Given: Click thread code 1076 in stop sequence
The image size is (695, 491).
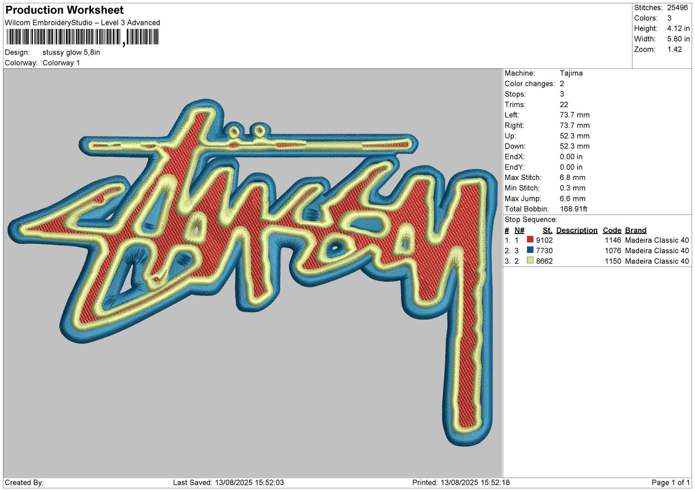Looking at the screenshot, I should 612,251.
